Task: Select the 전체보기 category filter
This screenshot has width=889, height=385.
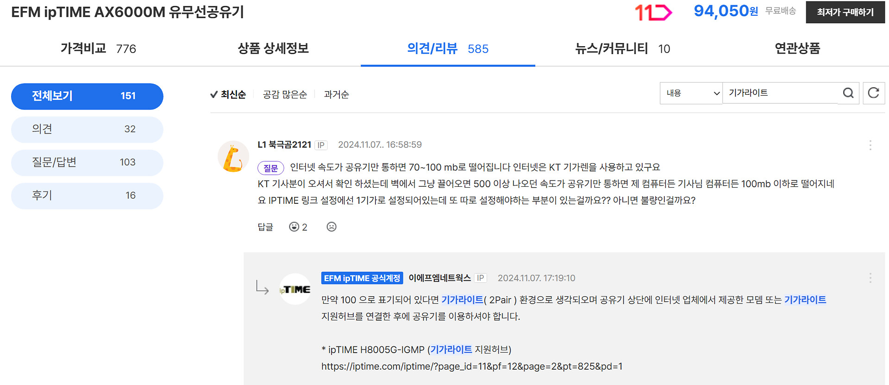Action: point(87,96)
